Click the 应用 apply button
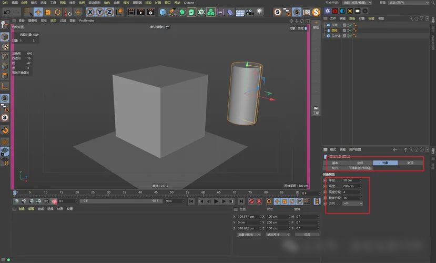 (307, 235)
